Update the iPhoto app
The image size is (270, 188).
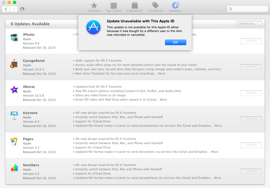point(251,41)
